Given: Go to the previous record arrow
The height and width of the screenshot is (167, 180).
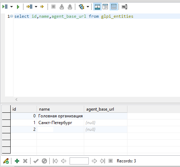Looking at the screenshot, I should pyautogui.click(x=64, y=161).
